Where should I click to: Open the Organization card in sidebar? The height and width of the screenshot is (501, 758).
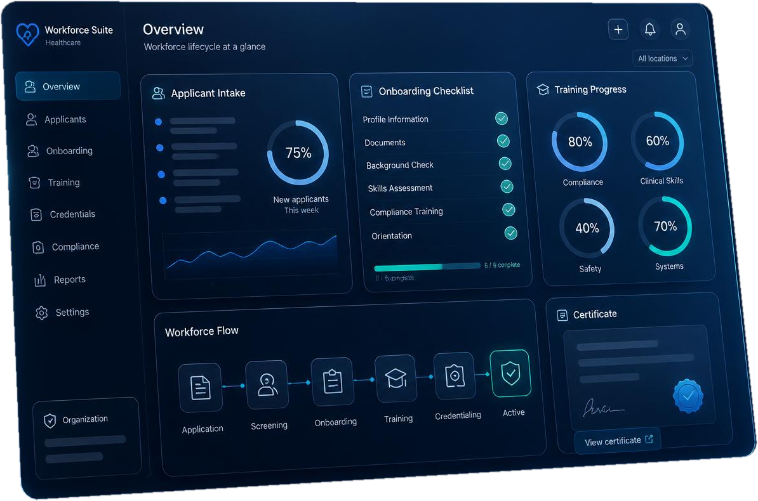[86, 438]
